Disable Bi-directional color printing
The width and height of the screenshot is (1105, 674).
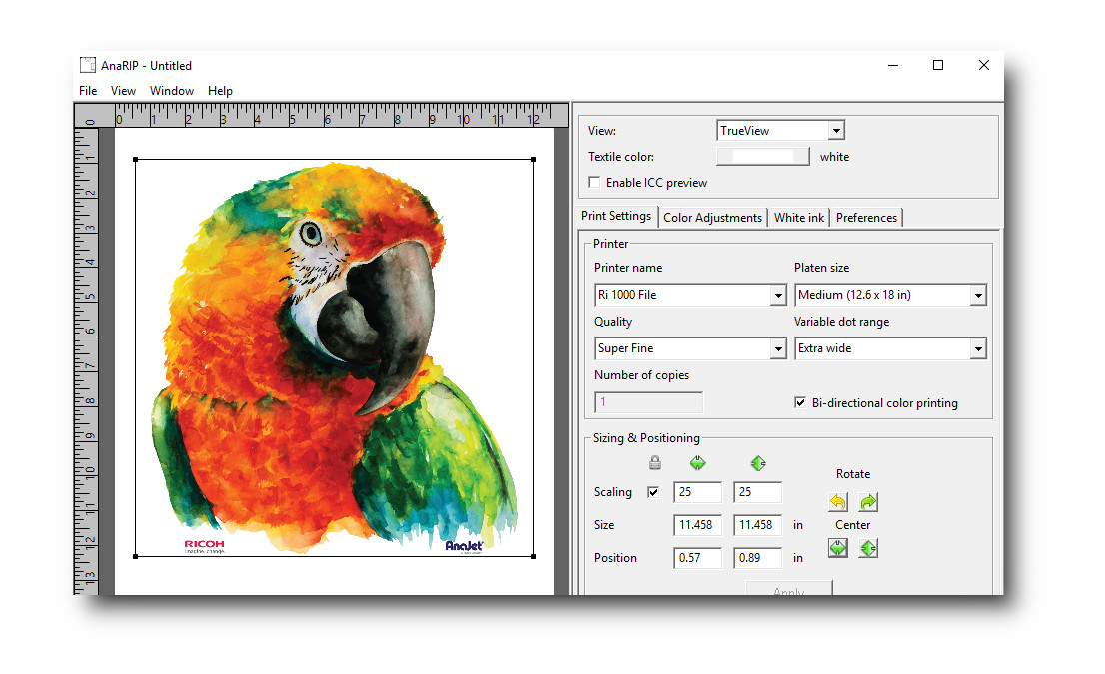click(800, 403)
